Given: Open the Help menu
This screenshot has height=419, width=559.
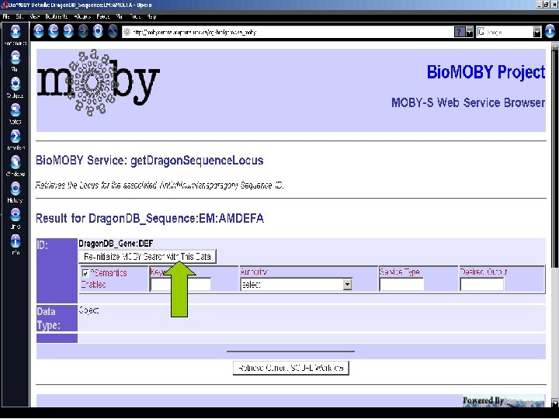Looking at the screenshot, I should coord(151,16).
